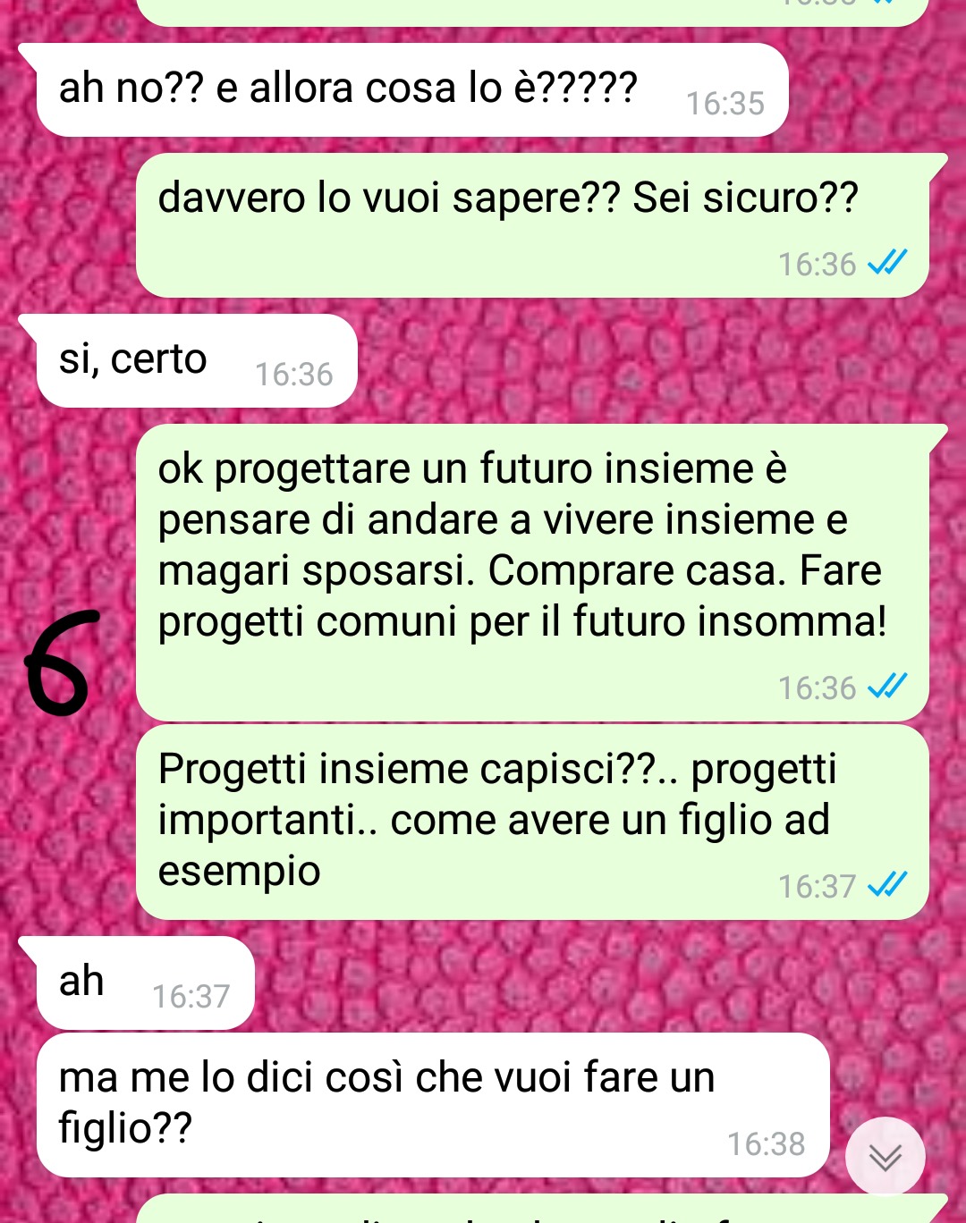This screenshot has width=966, height=1223.
Task: Click blue double check on 'ok progettare un futuro' message
Action: (887, 687)
